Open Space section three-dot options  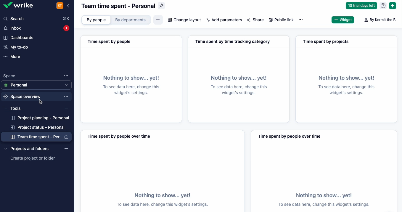[x=66, y=76]
